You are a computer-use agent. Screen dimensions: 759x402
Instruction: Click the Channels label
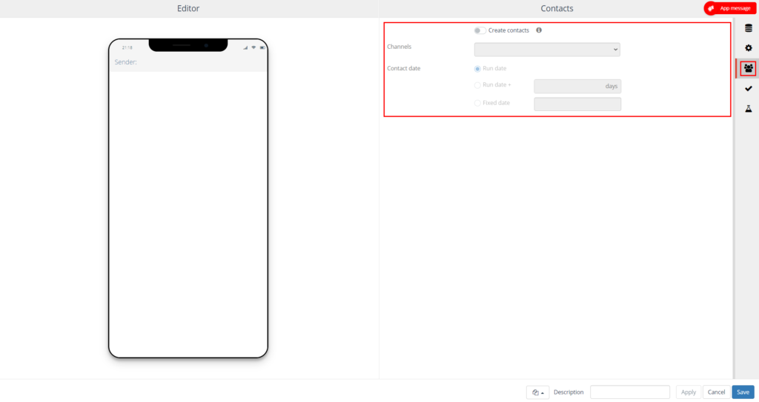[400, 47]
